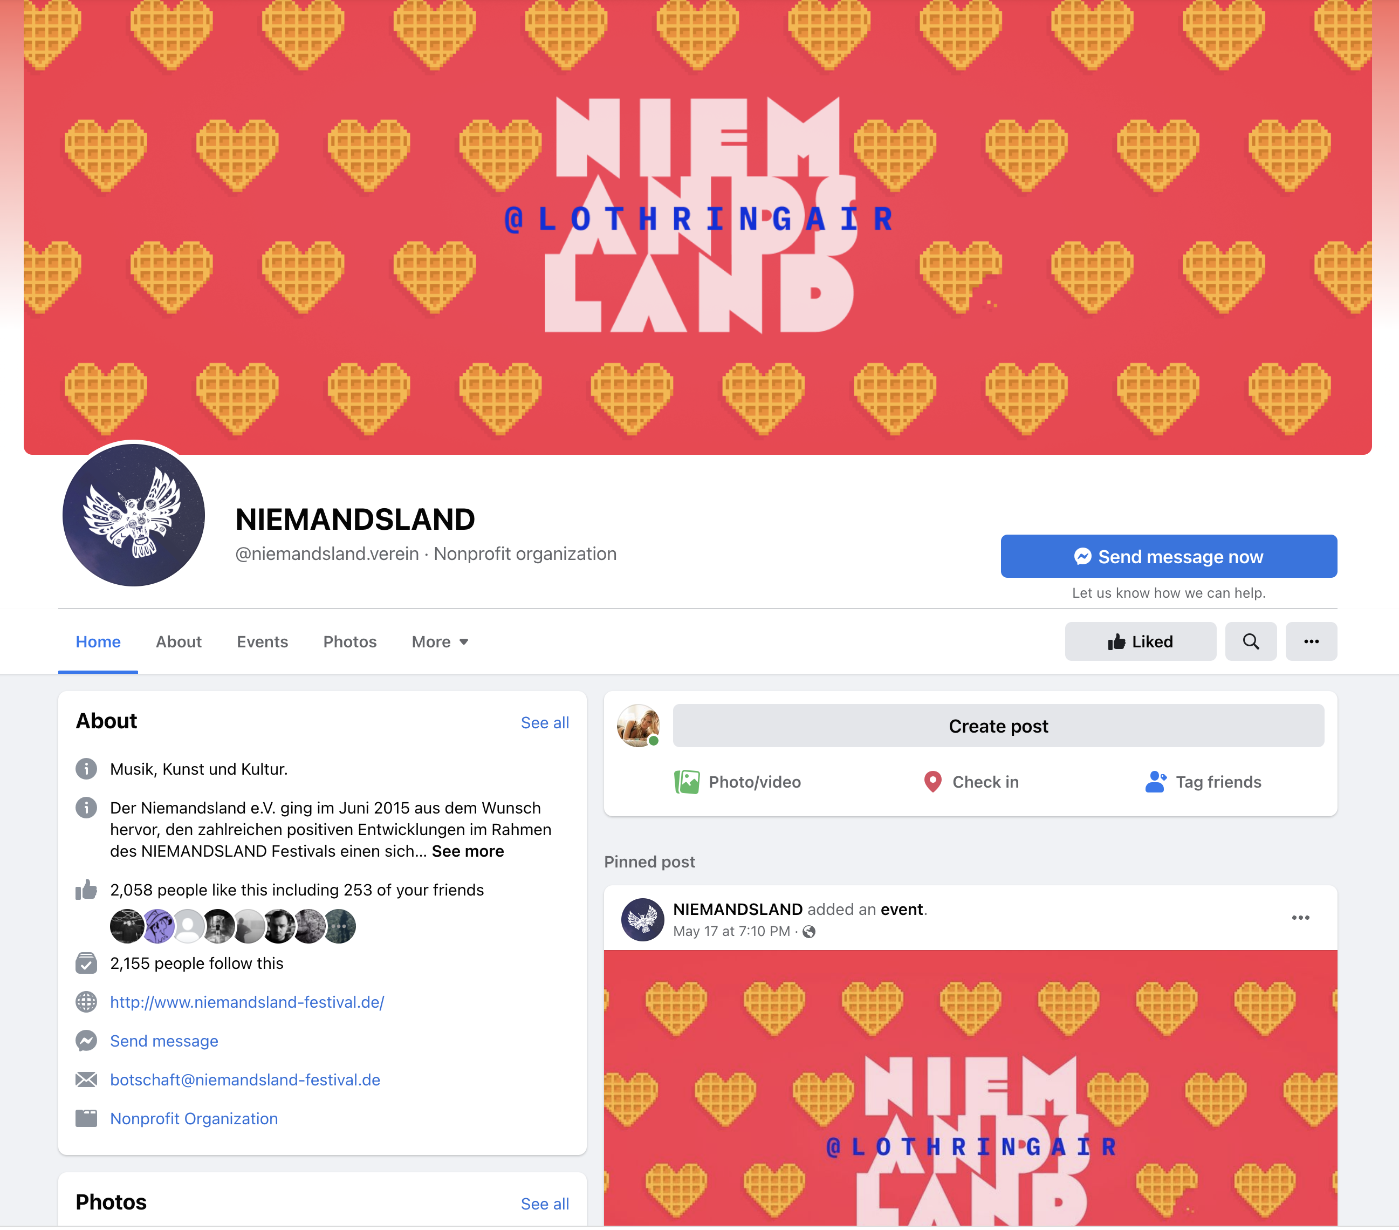The image size is (1399, 1230).
Task: Click the Messenger icon beside Send message
Action: pos(86,1041)
